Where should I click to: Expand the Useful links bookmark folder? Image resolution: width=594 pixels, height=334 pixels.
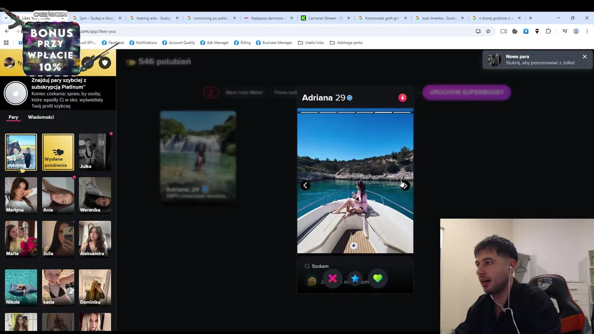(311, 43)
